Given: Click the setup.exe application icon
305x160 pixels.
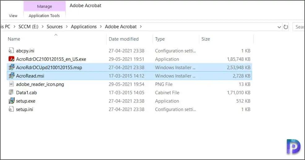Looking at the screenshot, I should [x=11, y=101].
